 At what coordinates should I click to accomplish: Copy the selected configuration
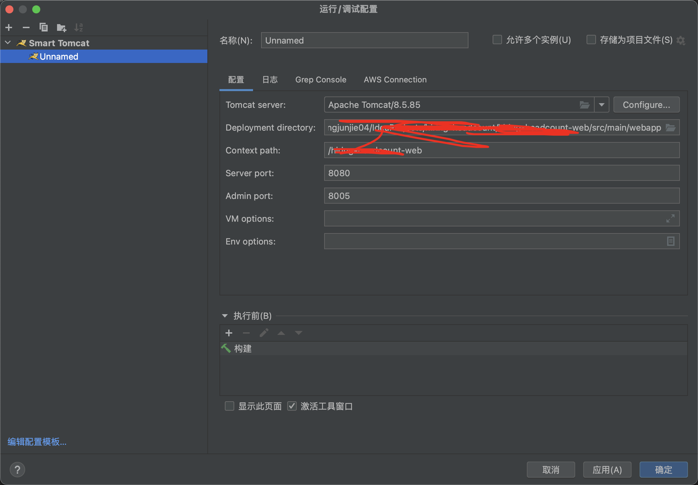tap(44, 27)
